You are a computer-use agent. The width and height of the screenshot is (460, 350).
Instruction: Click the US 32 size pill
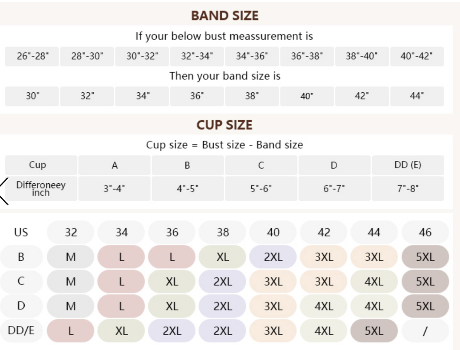tap(71, 232)
